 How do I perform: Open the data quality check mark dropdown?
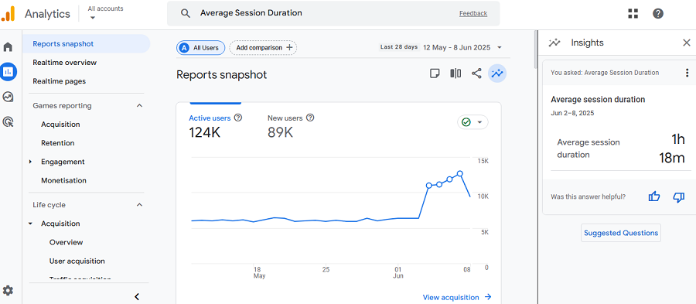pyautogui.click(x=473, y=122)
